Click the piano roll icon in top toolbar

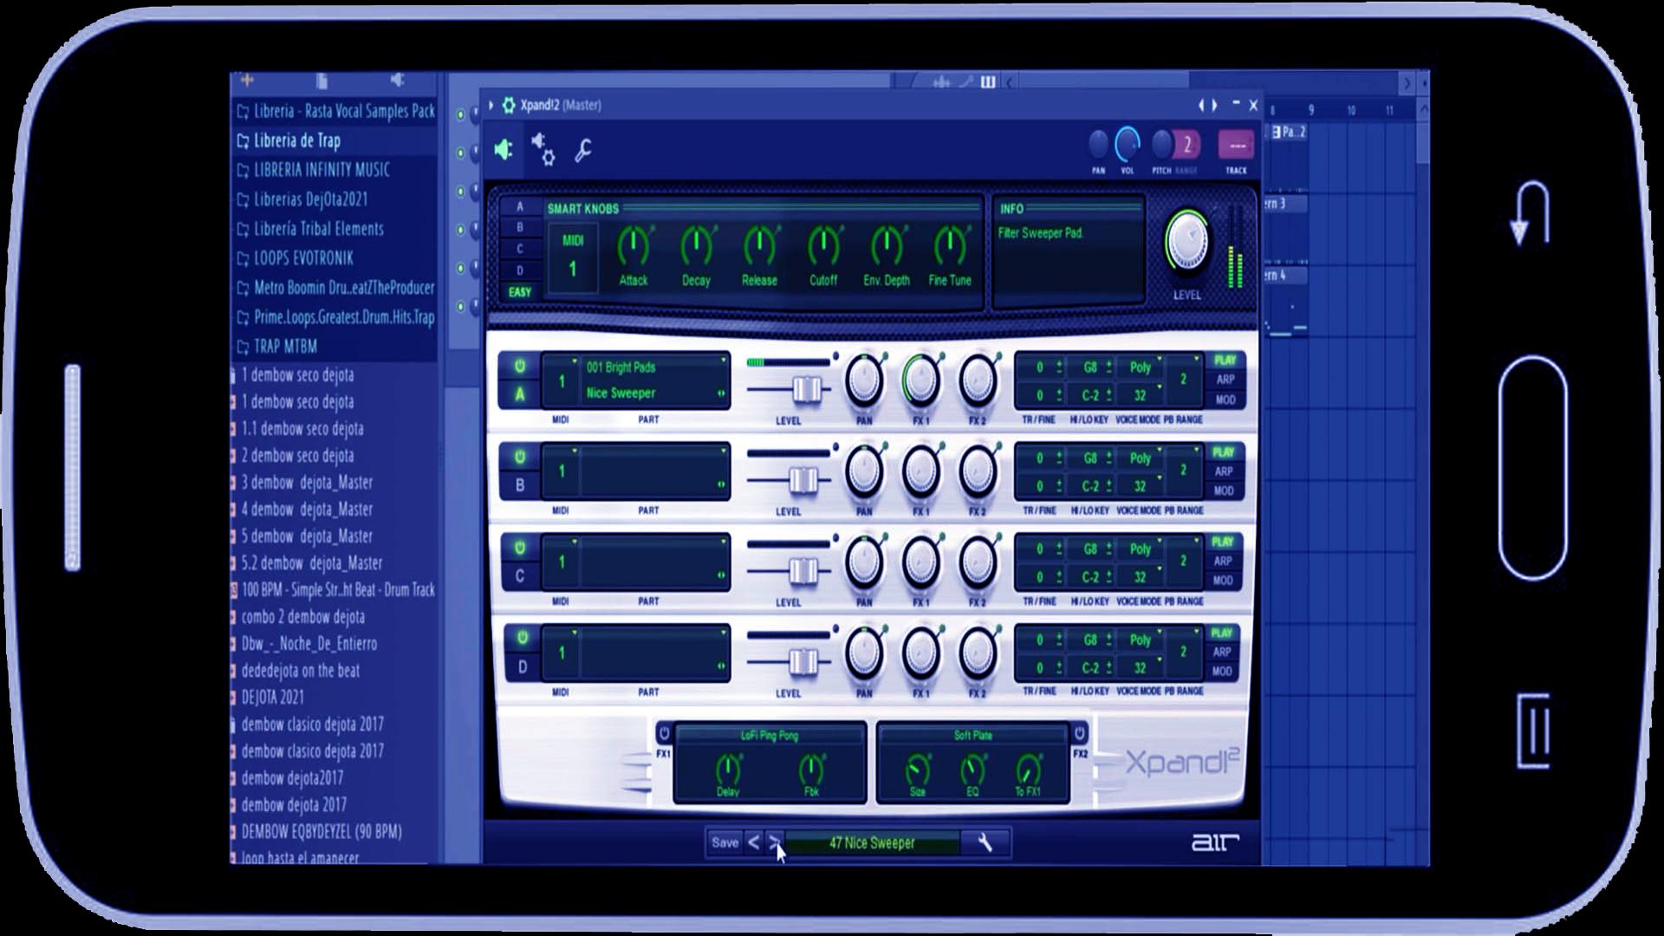point(988,82)
